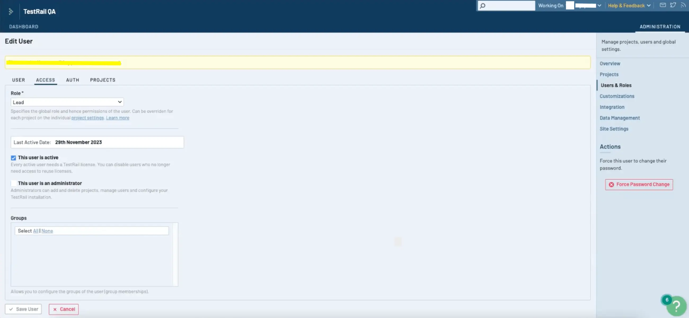Open the mail envelope icon in header
The width and height of the screenshot is (689, 318).
pos(662,5)
